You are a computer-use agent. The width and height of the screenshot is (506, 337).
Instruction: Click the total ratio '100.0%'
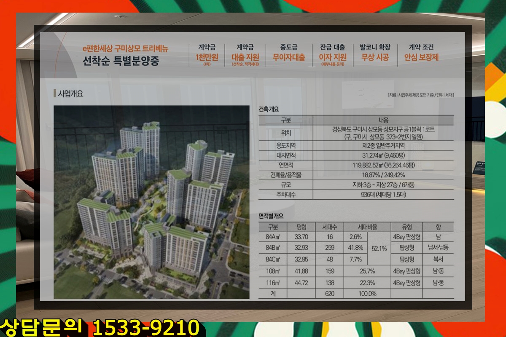[367, 294]
